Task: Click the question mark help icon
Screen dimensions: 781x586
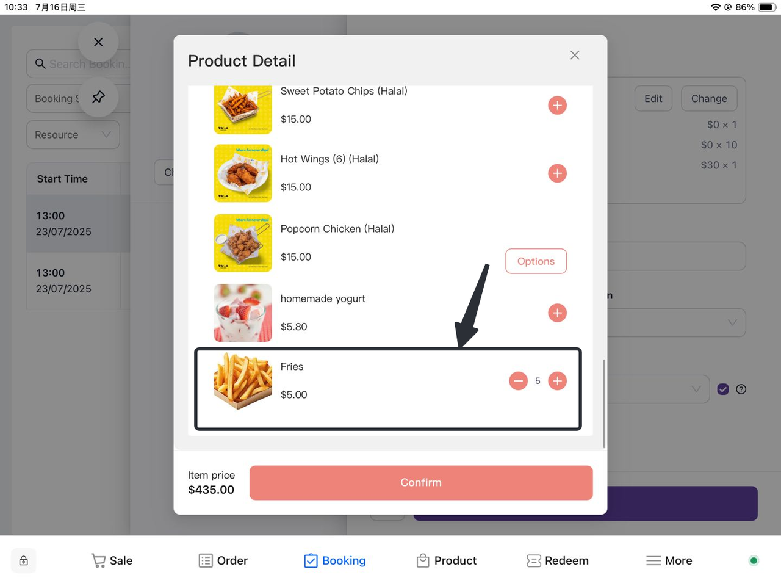Action: point(741,389)
